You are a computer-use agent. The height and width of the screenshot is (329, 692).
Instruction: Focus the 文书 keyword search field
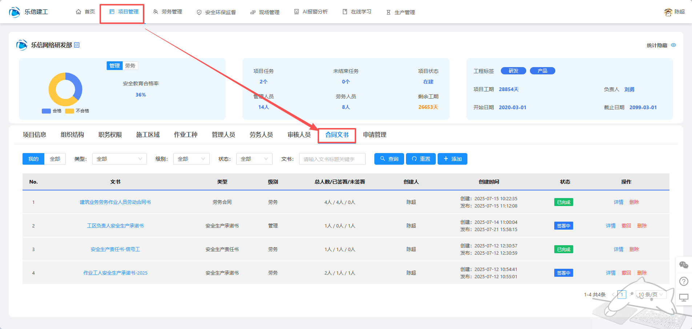[x=332, y=159]
